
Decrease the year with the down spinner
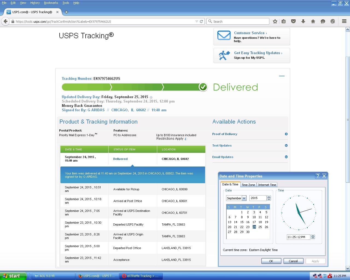[x=269, y=199]
